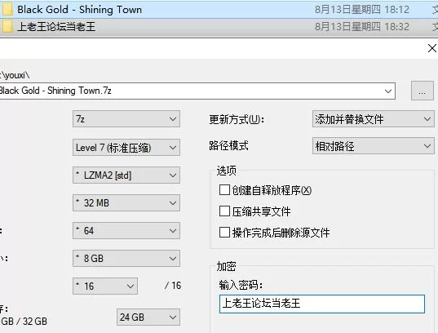438x333 pixels.
Task: Close the compression dialog window
Action: [431, 48]
